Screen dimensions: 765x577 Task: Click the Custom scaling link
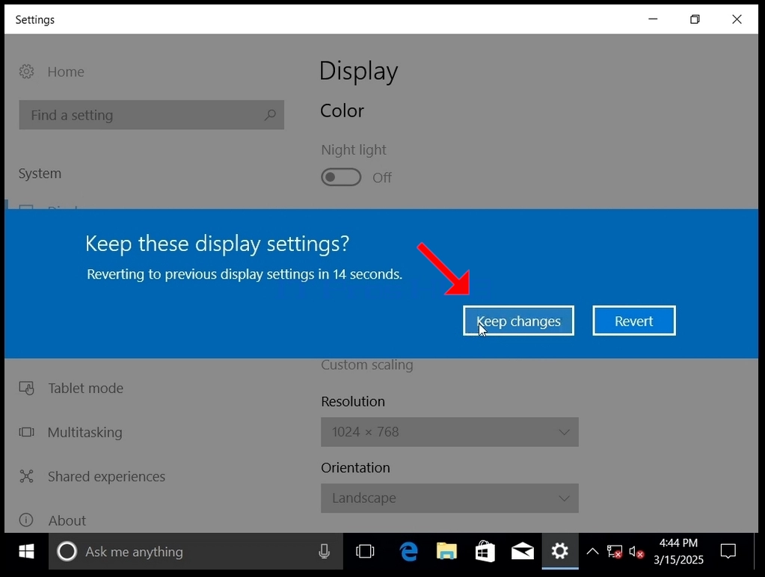point(367,365)
